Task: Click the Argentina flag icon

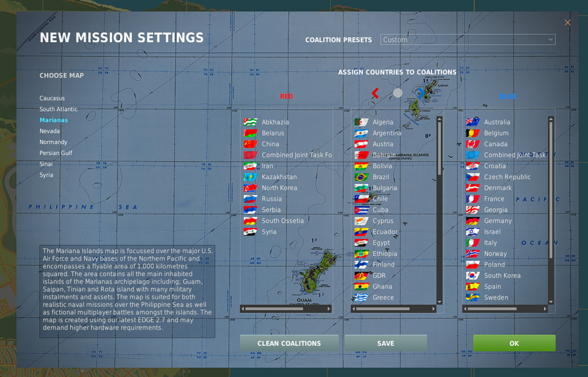Action: click(362, 133)
